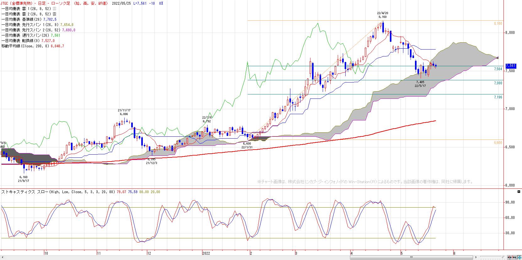
Task: Click the 22/1/31 low date annotation
Action: [247, 147]
